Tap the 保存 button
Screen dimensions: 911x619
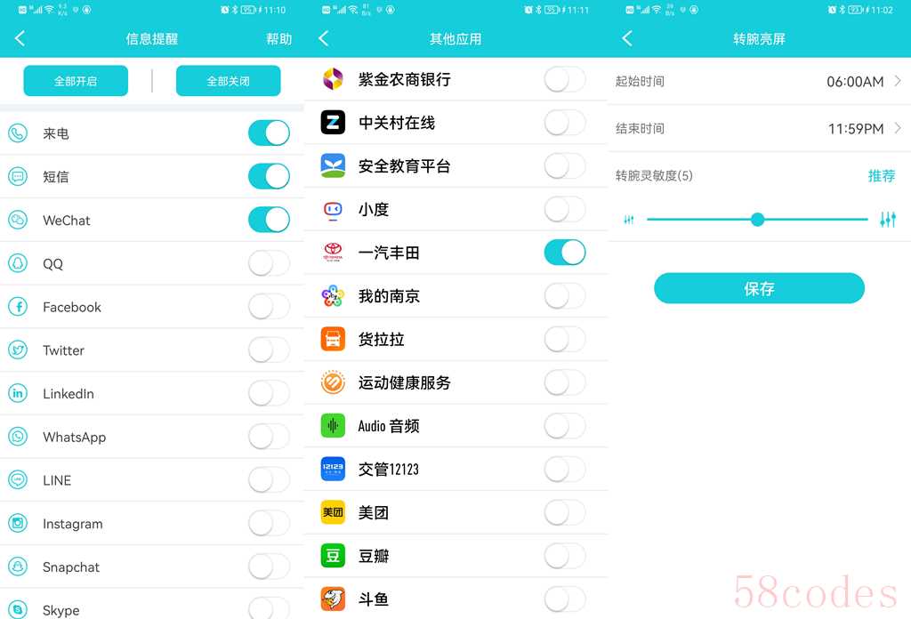click(760, 288)
